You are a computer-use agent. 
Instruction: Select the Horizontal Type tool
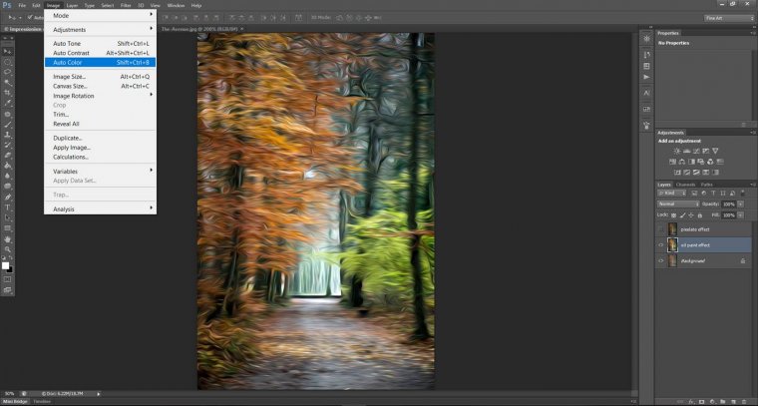(x=7, y=207)
